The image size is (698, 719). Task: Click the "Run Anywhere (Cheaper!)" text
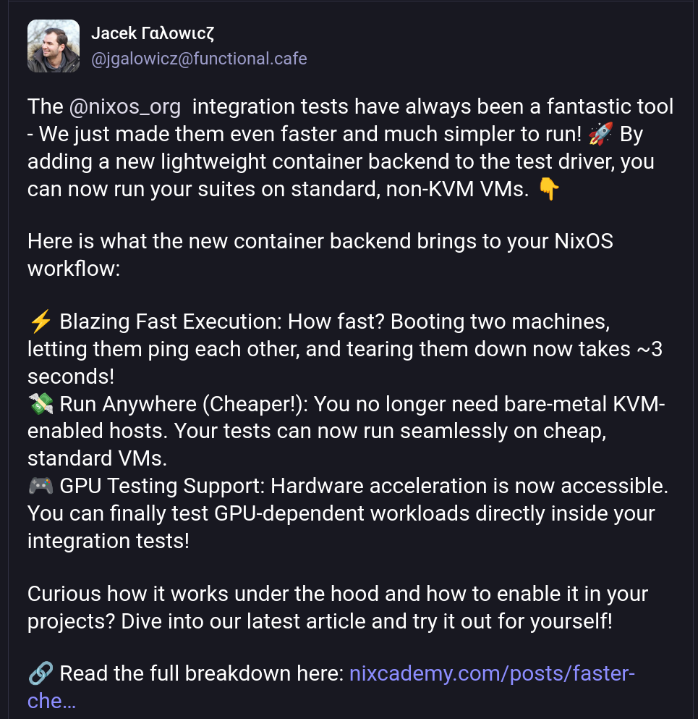(186, 403)
